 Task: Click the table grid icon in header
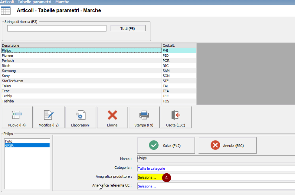[x=6, y=11]
